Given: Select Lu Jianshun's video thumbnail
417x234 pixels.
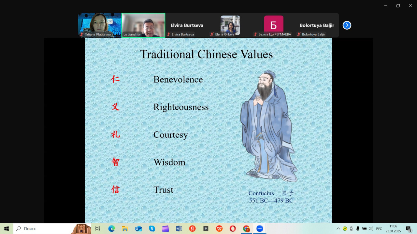Looking at the screenshot, I should 143,25.
